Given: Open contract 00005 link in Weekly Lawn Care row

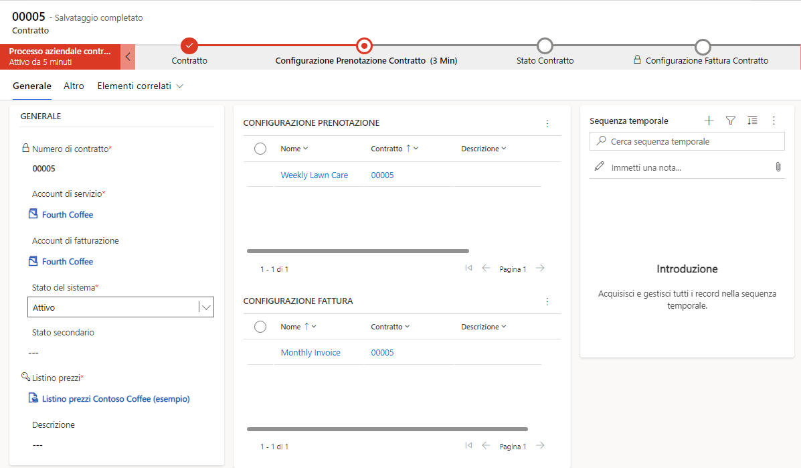Looking at the screenshot, I should tap(382, 175).
